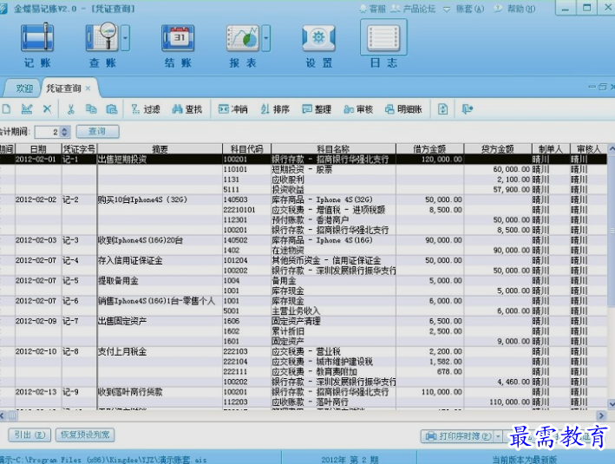Click the cut scissors toolbar icon
615x464 pixels.
(70, 108)
